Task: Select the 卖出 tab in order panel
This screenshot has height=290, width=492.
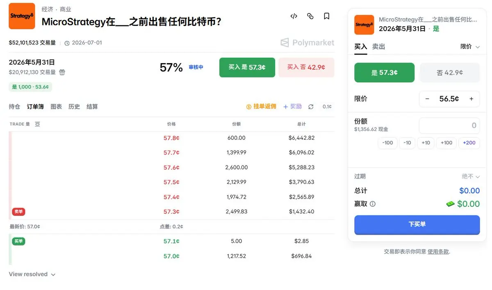Action: click(379, 47)
